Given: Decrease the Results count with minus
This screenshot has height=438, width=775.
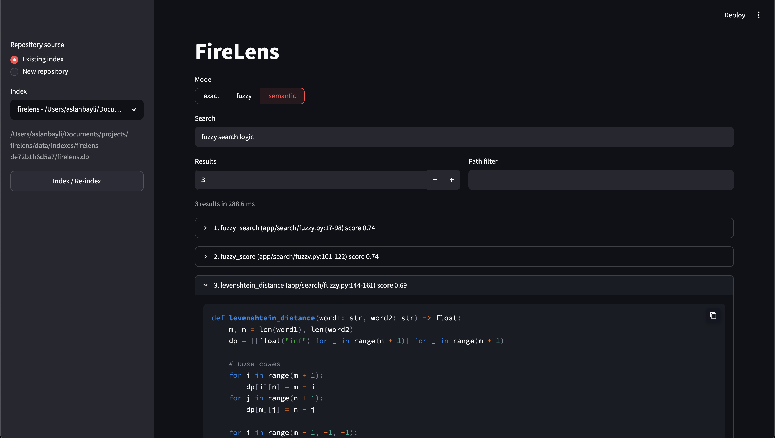Looking at the screenshot, I should 435,180.
